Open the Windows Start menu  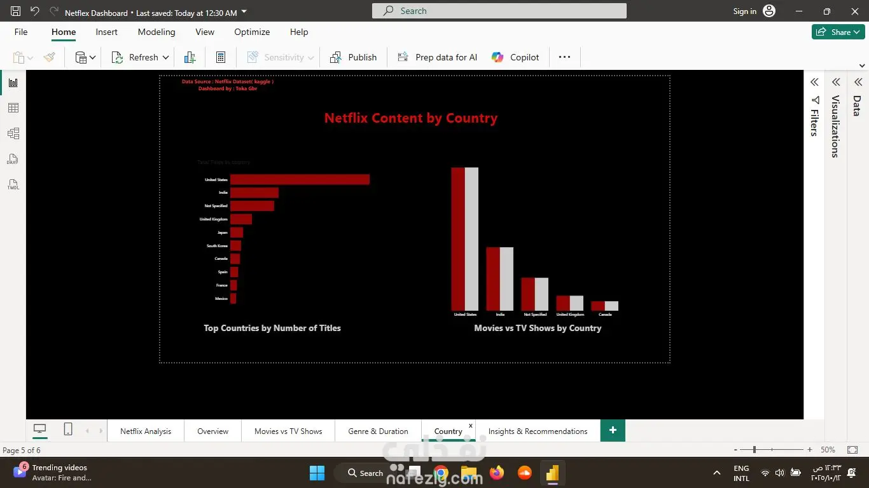pyautogui.click(x=317, y=473)
